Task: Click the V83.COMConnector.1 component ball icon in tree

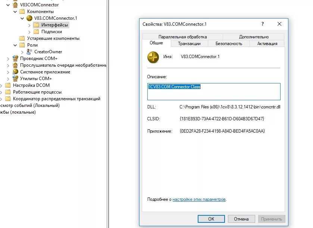Action: (x=29, y=18)
